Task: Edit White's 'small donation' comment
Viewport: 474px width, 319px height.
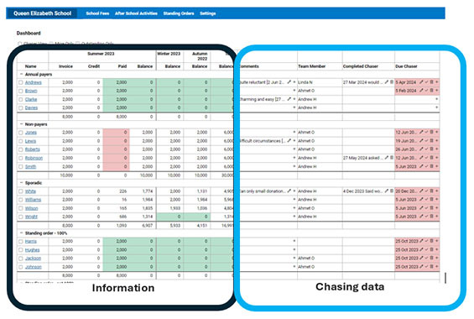Action: point(289,191)
